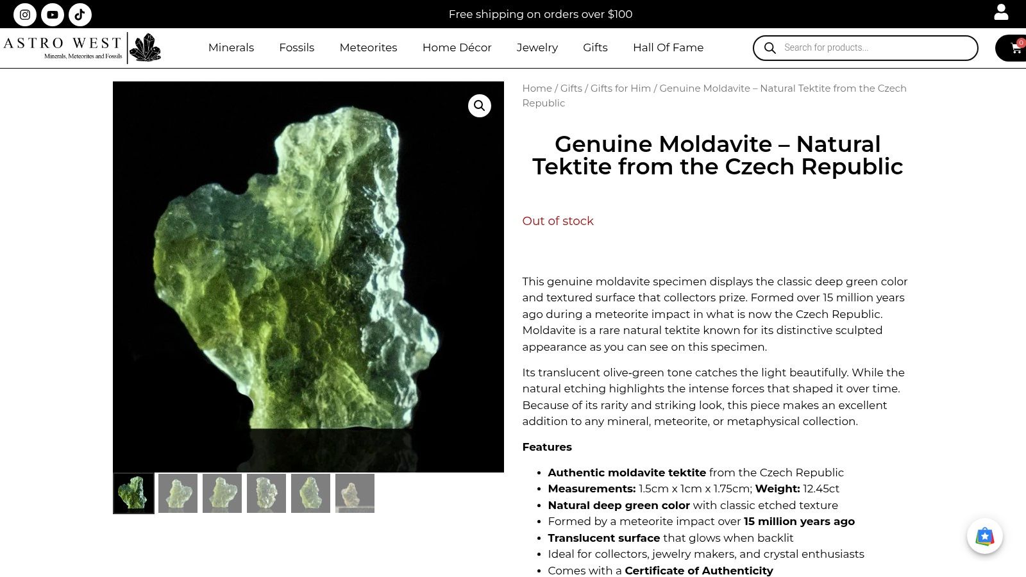Select the sixth pinkish product thumbnail

[355, 493]
